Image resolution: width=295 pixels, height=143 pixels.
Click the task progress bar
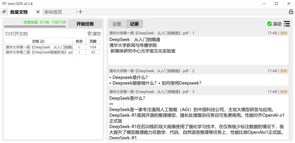pos(35,26)
